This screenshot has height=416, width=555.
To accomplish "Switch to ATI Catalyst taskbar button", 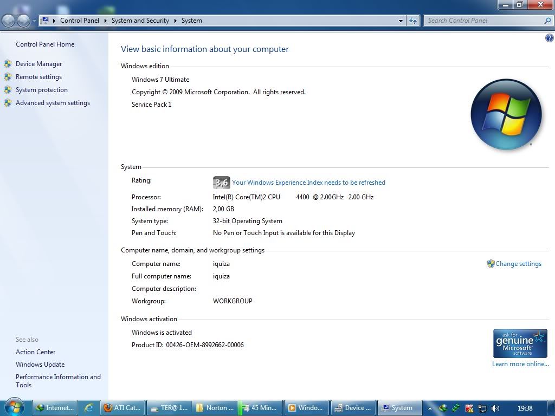I will point(122,408).
